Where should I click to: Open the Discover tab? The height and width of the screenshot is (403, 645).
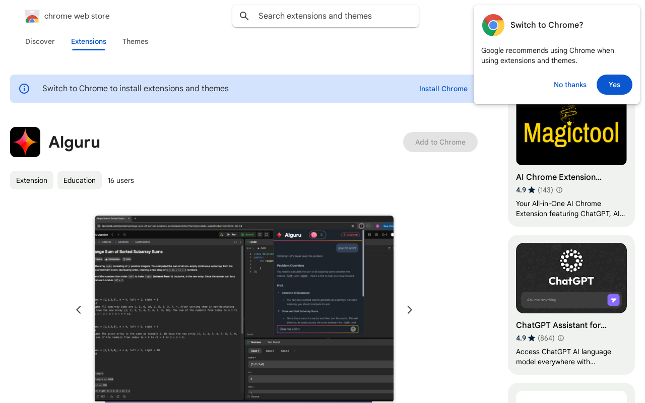pos(40,41)
